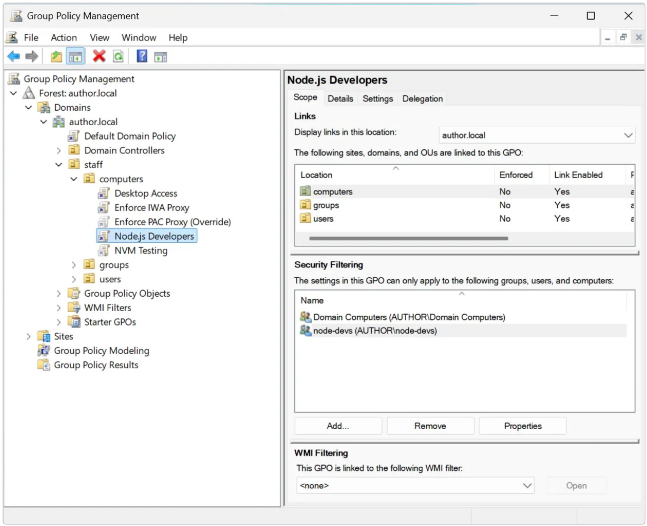This screenshot has height=526, width=647.
Task: Collapse the Domains tree node
Action: pyautogui.click(x=28, y=108)
